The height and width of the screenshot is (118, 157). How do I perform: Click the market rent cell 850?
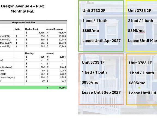(x=43, y=36)
